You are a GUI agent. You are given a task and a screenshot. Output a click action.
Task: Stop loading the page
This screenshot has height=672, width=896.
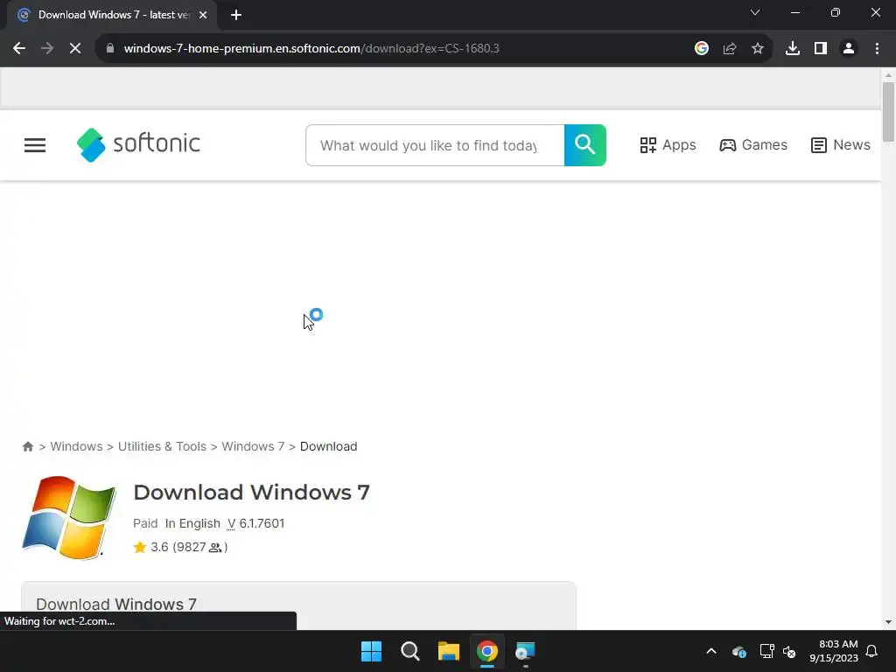coord(75,49)
